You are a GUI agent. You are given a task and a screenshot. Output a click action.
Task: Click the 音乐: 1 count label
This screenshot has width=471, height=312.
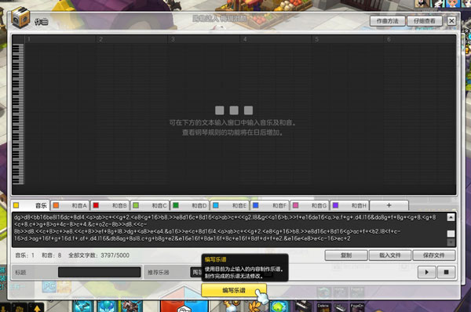coord(24,256)
